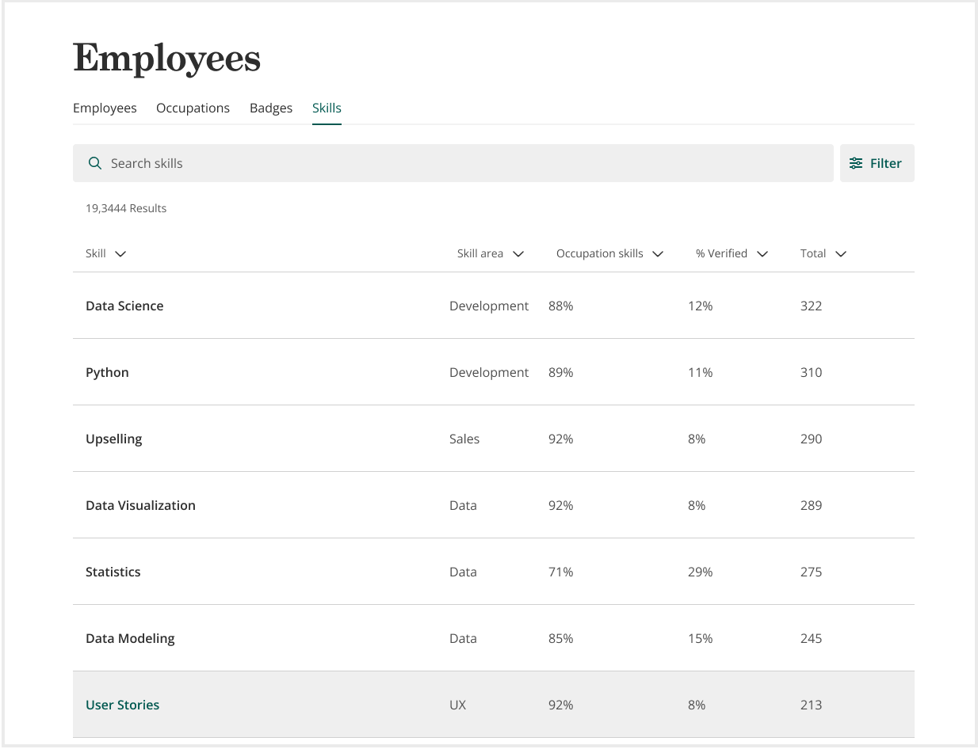
Task: Click the Total column sort arrow icon
Action: click(x=841, y=253)
